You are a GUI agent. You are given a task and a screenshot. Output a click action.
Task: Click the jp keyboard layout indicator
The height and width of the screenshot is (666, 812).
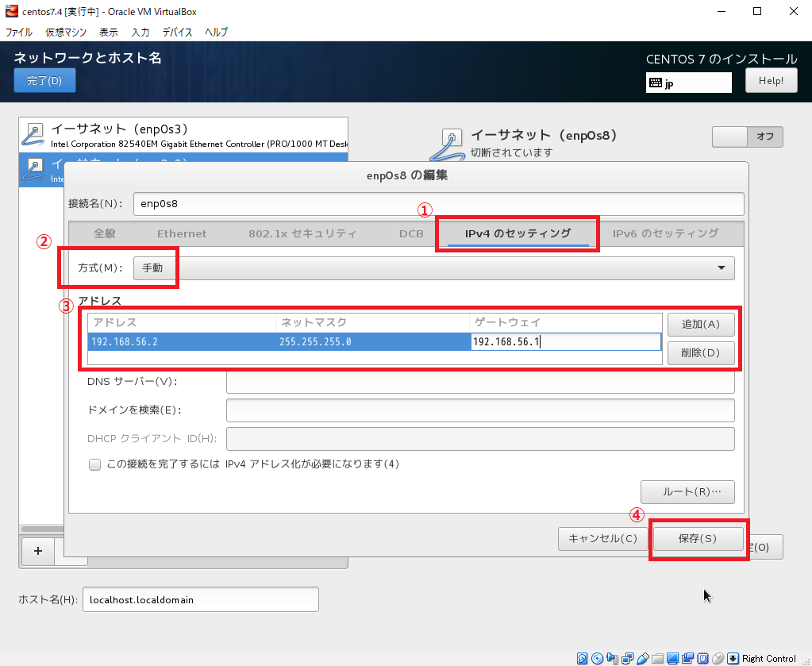[688, 83]
